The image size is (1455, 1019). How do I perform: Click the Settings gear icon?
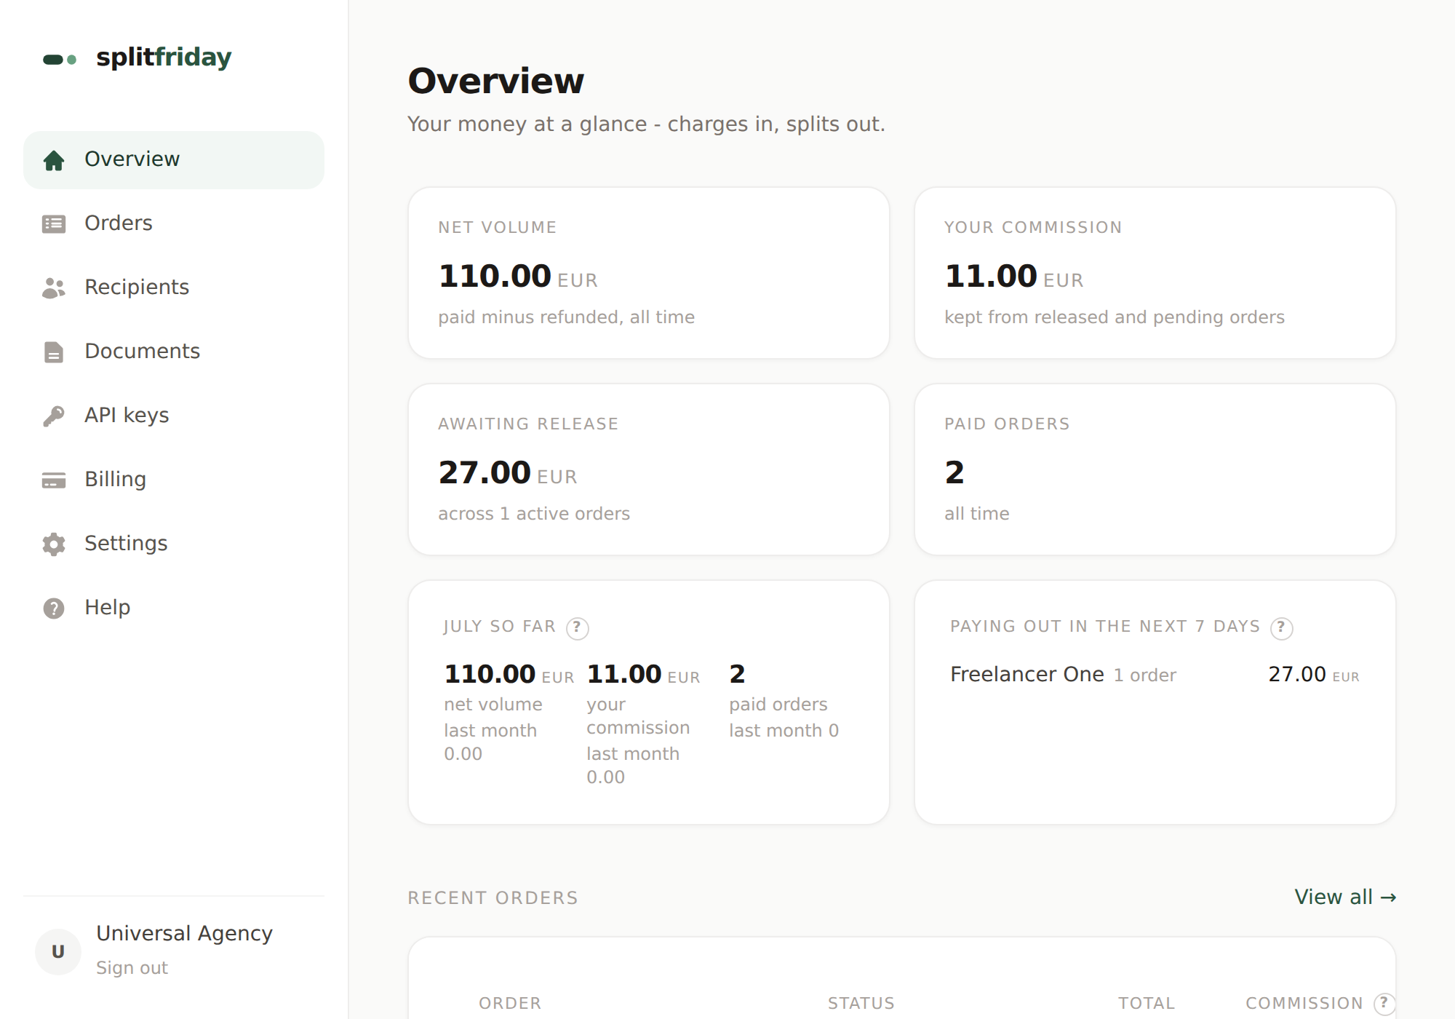54,544
